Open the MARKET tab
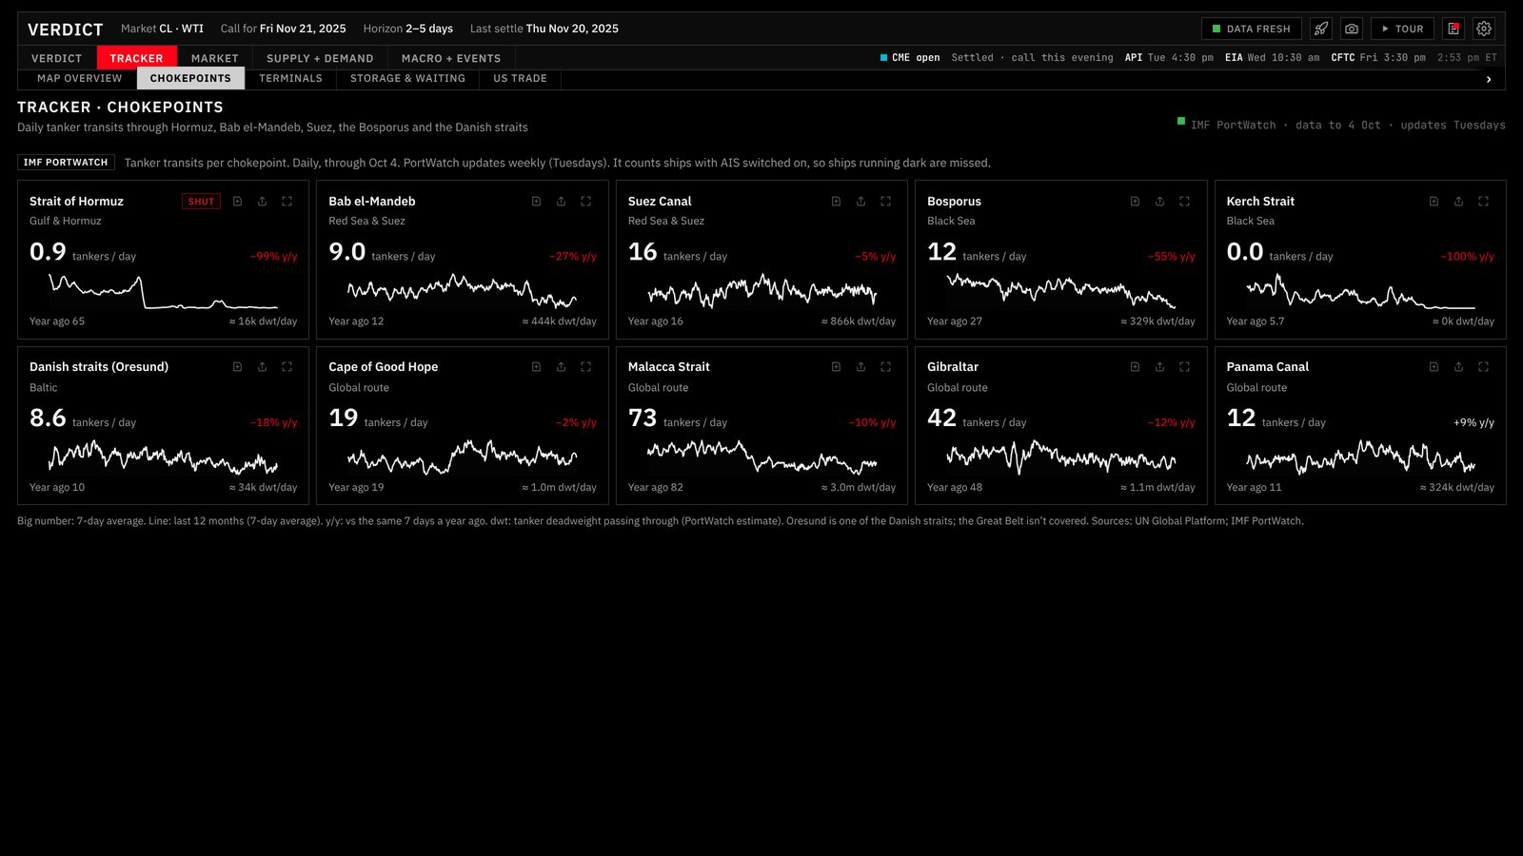Screen dimensions: 1523x856 point(214,58)
